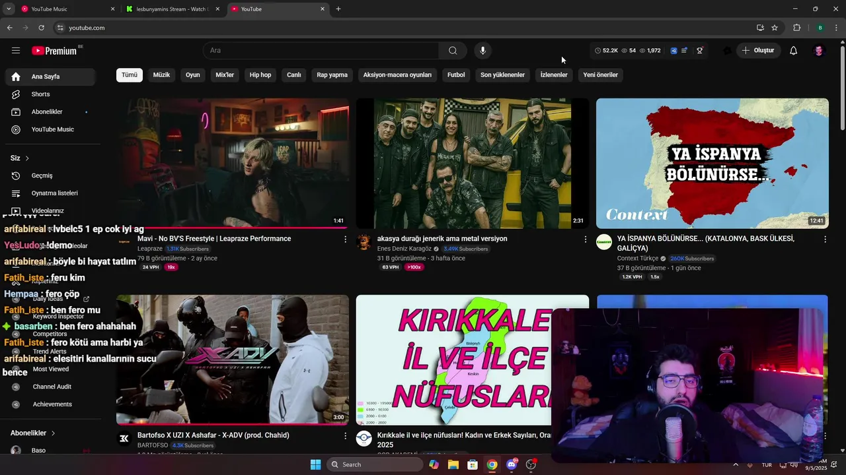Open the browser extensions puzzle icon
Screen dimensions: 846x475
(797, 28)
